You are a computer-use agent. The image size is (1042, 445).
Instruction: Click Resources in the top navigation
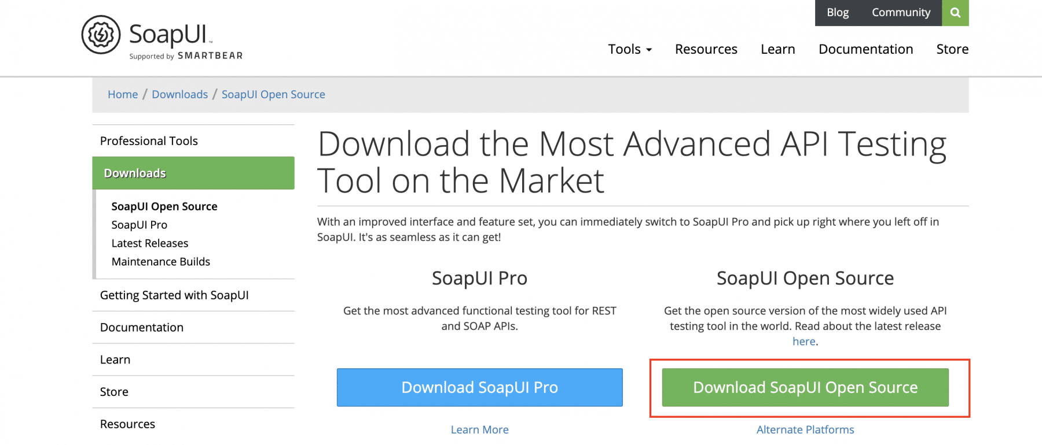706,49
